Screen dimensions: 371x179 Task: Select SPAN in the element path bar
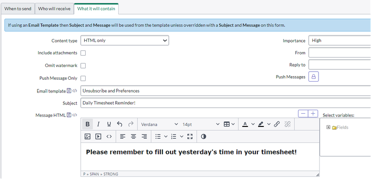point(94,174)
